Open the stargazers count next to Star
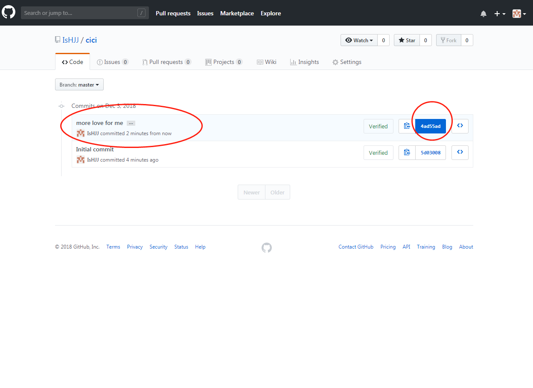The width and height of the screenshot is (533, 388). point(425,40)
